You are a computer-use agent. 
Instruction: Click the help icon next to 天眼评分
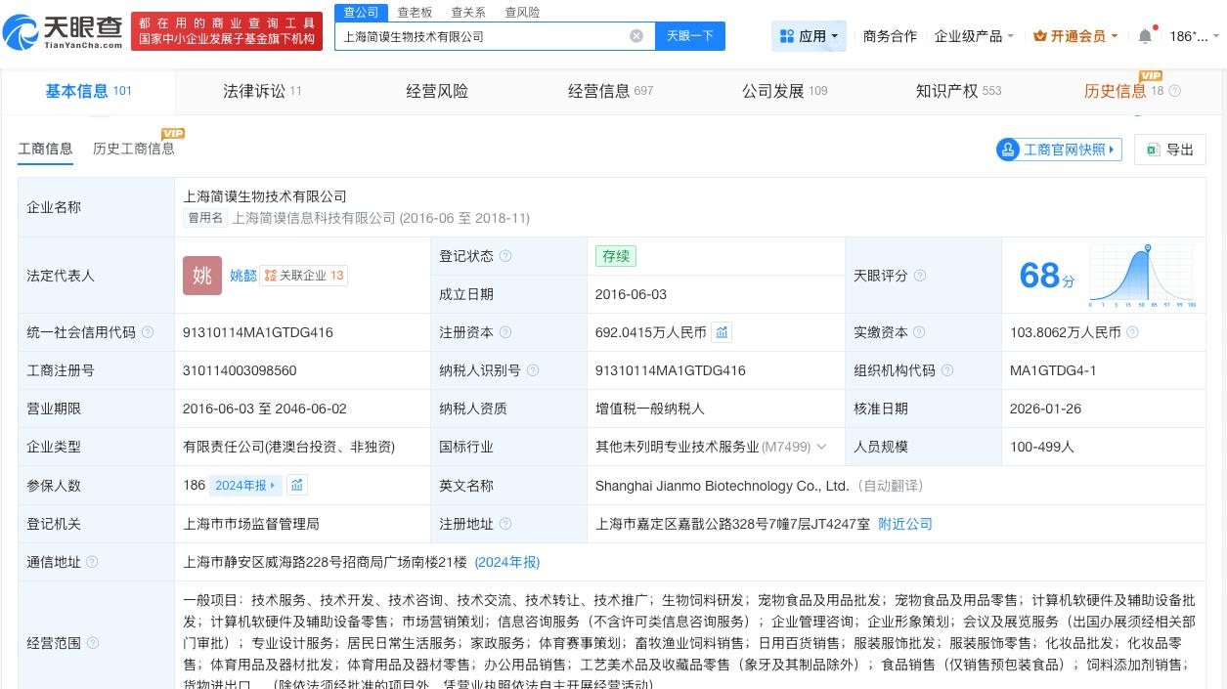point(920,276)
